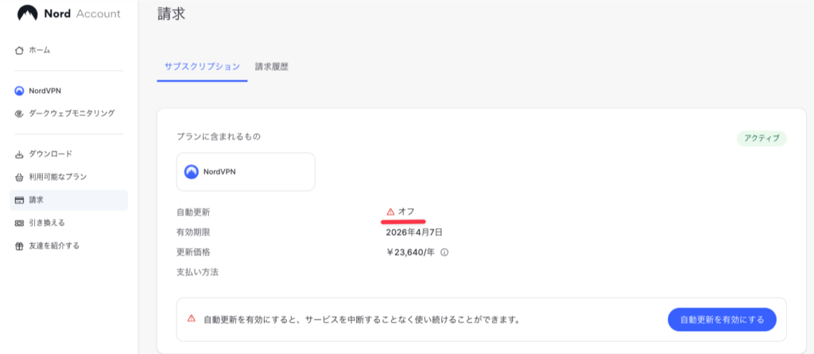Screen dimensions: 814x354
Task: Click the ¥23,640/年 price value
Action: [x=412, y=253]
